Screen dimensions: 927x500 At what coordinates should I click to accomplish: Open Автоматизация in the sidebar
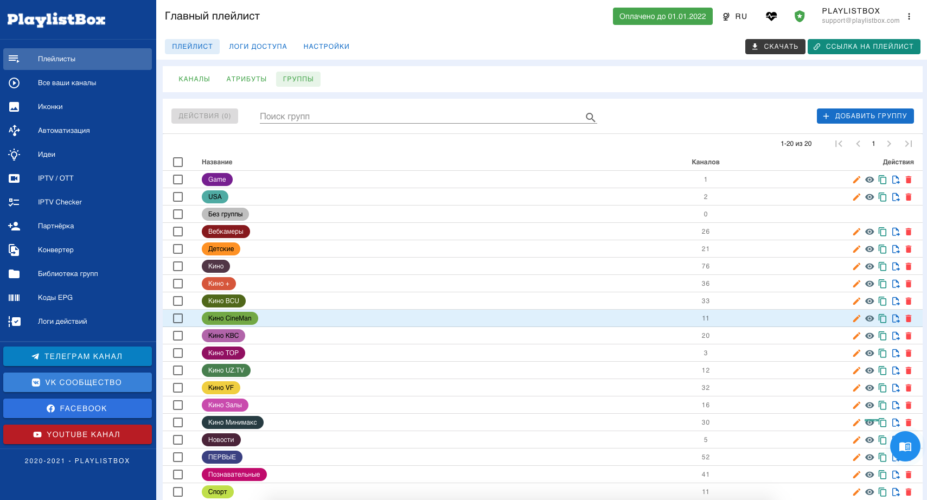[78, 131]
